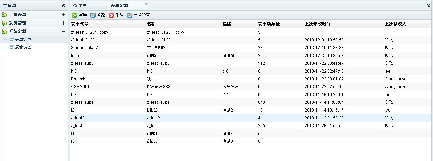This screenshot has height=161, width=433.
Task: Click the 系统管理 folder icon
Action: pyautogui.click(x=4, y=23)
